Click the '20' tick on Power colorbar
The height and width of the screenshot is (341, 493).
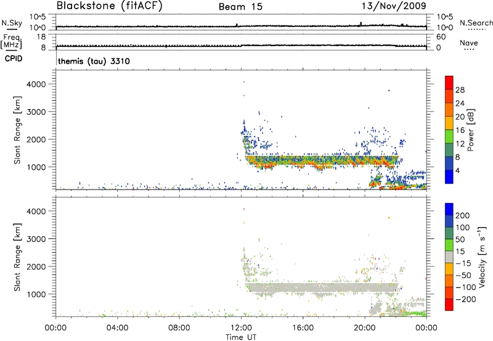pyautogui.click(x=460, y=117)
